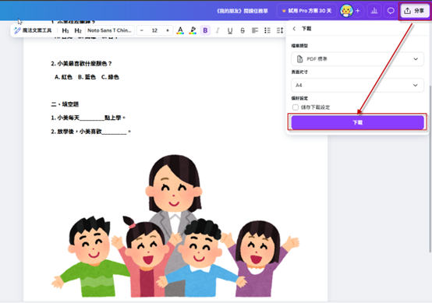Click the page scrollbar on right edge
Screen dimensions: 432x303
[430, 168]
